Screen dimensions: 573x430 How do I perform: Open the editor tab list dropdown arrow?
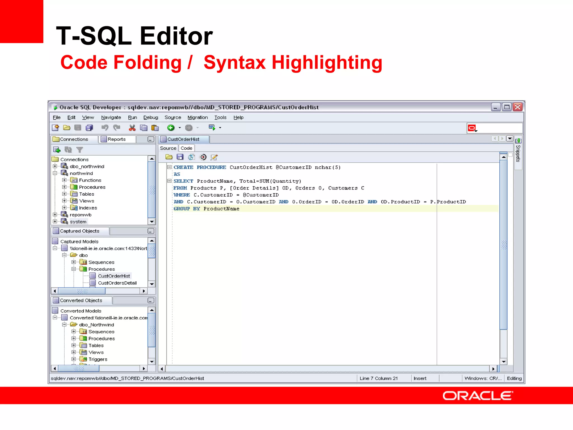pos(510,139)
